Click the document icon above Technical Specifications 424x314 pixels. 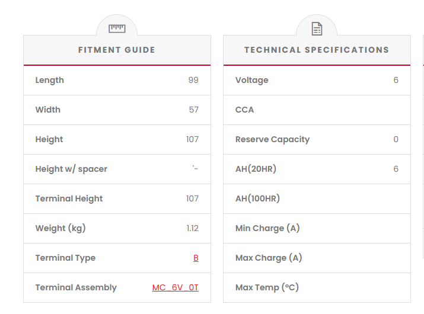pos(317,28)
